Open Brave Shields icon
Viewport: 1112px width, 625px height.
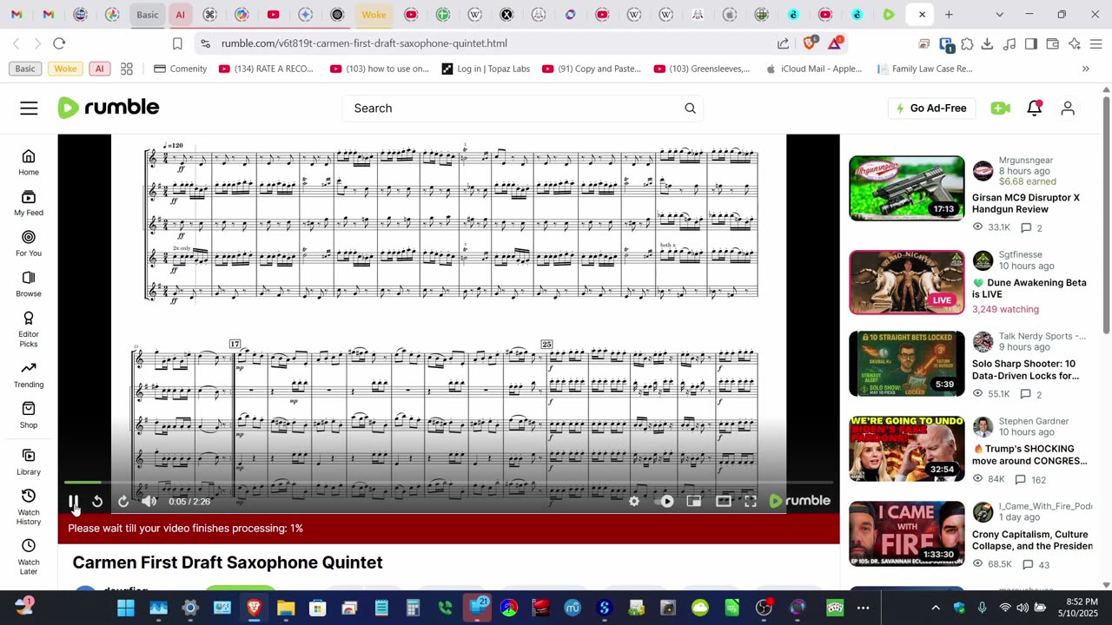click(x=811, y=43)
